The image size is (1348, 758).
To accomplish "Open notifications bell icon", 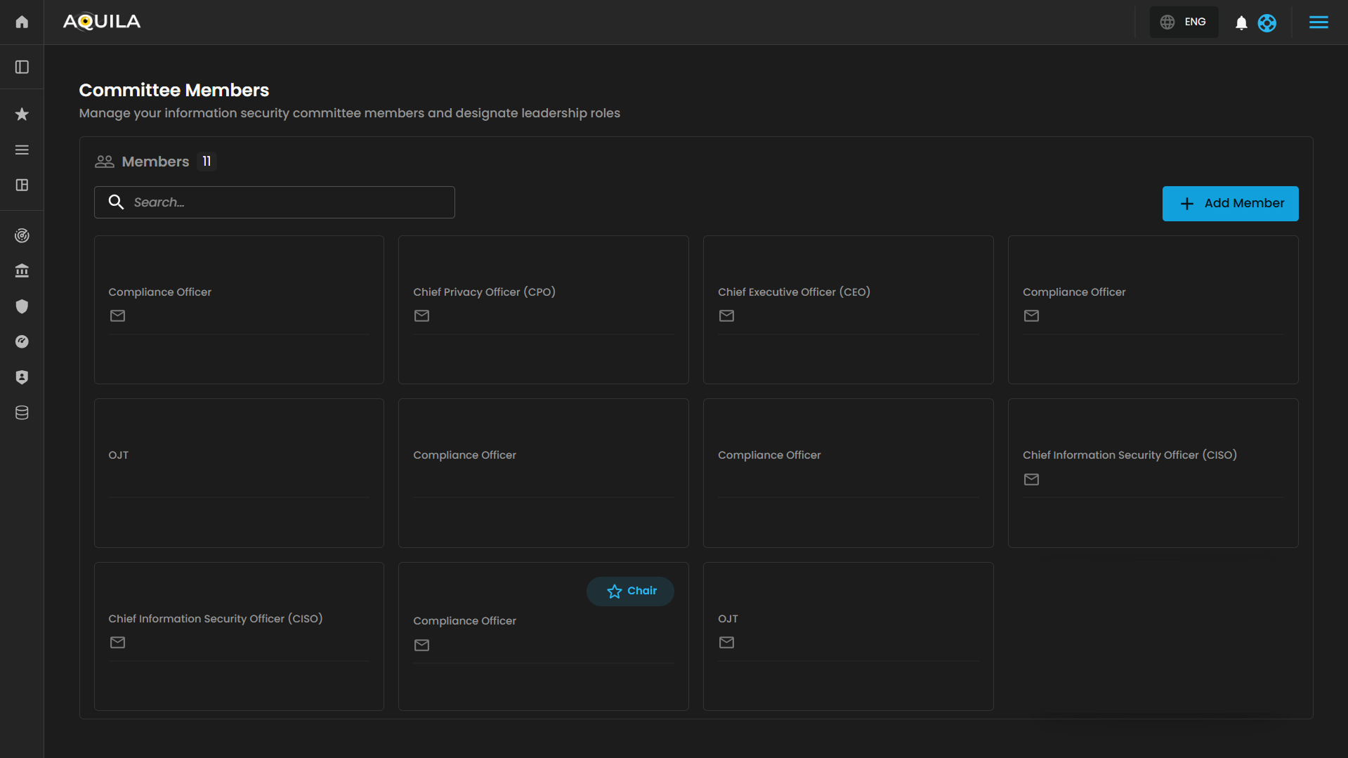I will 1241,23.
